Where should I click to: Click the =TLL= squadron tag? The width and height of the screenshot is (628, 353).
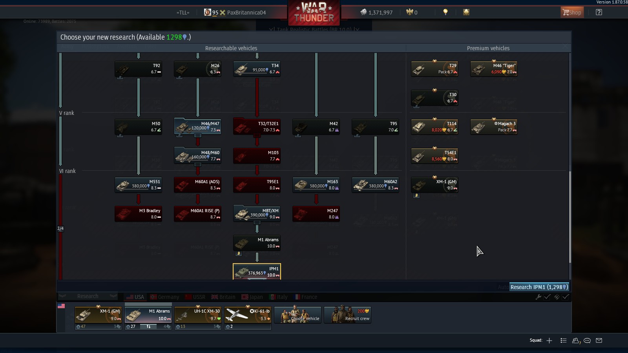(x=183, y=13)
